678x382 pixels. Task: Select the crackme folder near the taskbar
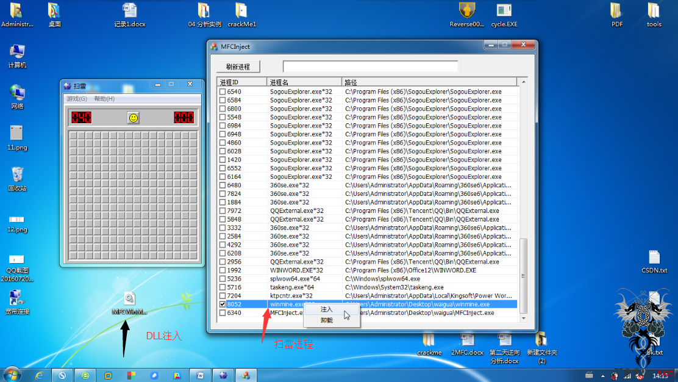429,344
